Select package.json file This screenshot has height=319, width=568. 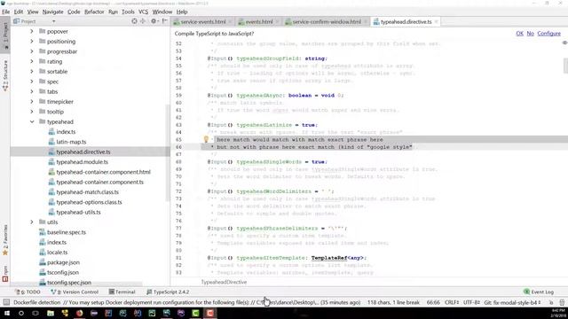[x=63, y=262]
